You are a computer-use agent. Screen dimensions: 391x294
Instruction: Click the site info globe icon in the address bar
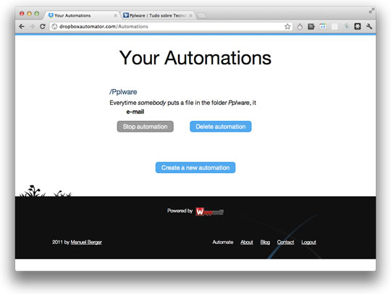pos(54,27)
